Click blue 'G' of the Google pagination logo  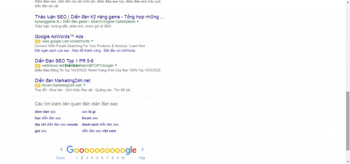[70, 150]
